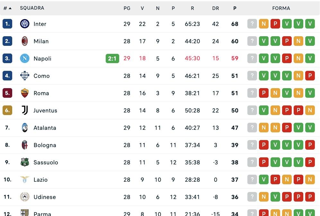Click the Milan club crest

pyautogui.click(x=25, y=41)
